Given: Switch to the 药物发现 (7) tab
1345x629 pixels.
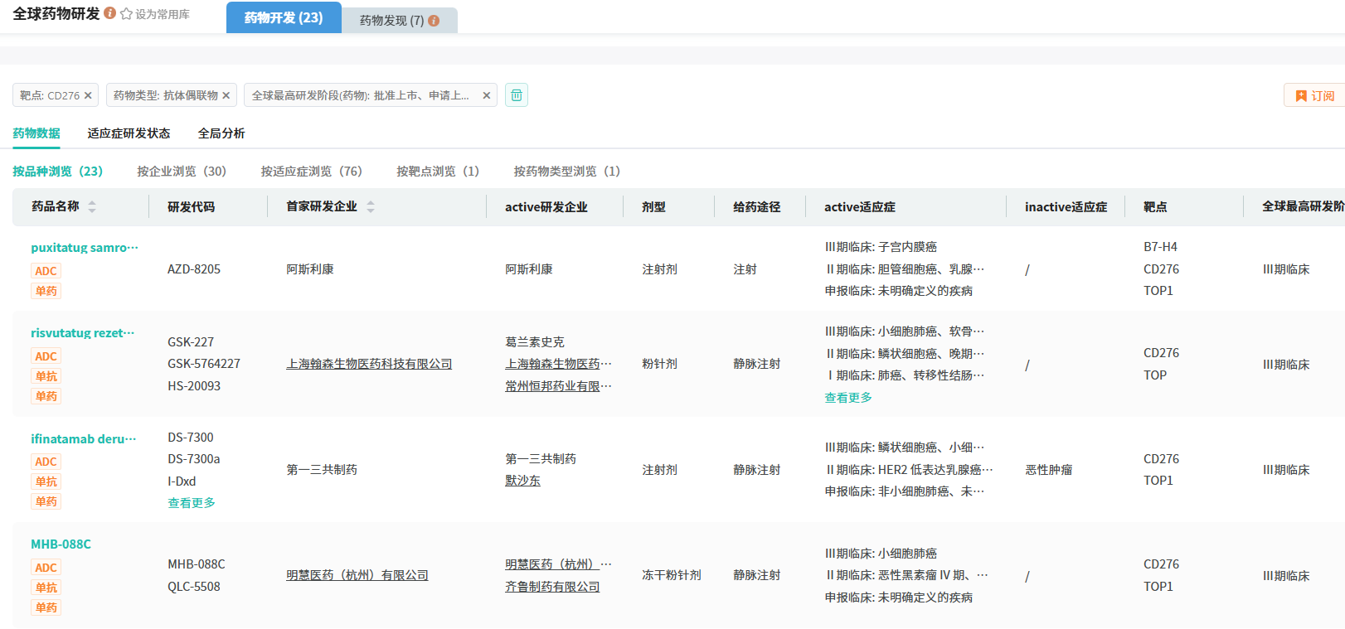Looking at the screenshot, I should point(398,21).
